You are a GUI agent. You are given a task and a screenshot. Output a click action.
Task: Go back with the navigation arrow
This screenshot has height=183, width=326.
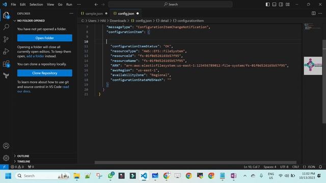tap(96, 5)
